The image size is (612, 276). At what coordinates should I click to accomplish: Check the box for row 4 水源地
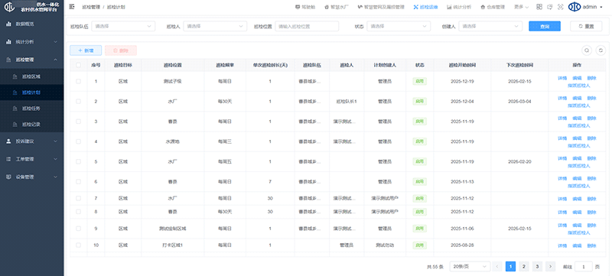[x=79, y=141]
